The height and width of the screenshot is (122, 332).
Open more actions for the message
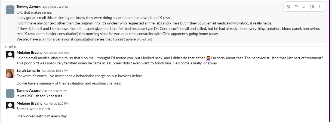[319, 7]
